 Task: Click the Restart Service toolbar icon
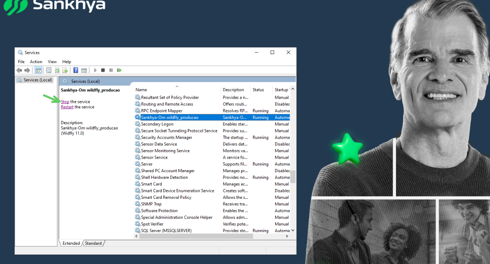(x=119, y=70)
